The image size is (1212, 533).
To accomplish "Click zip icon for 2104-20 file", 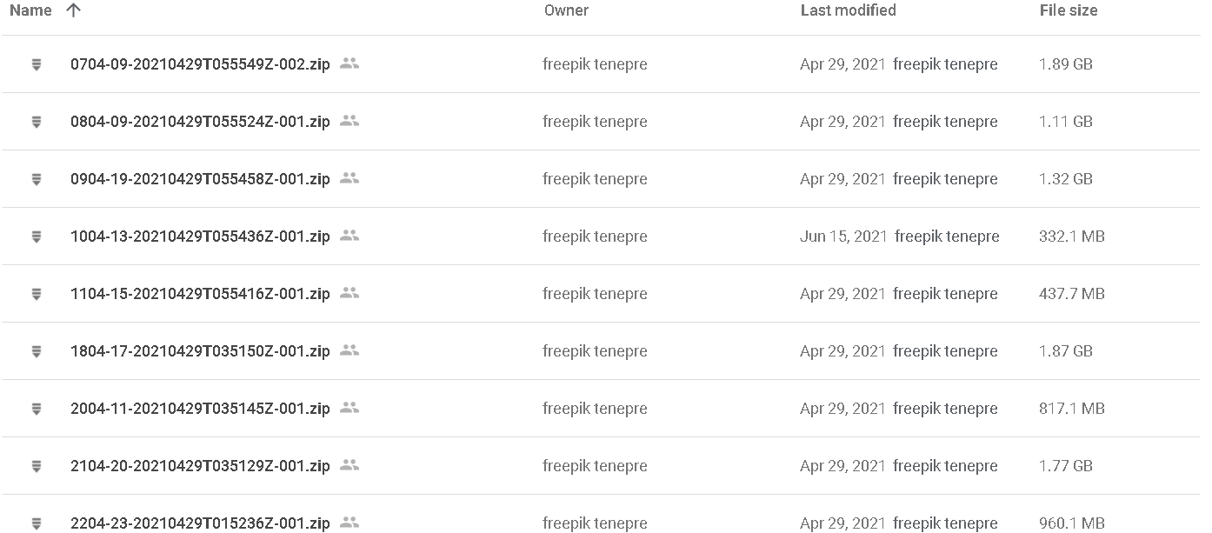I will pyautogui.click(x=37, y=466).
